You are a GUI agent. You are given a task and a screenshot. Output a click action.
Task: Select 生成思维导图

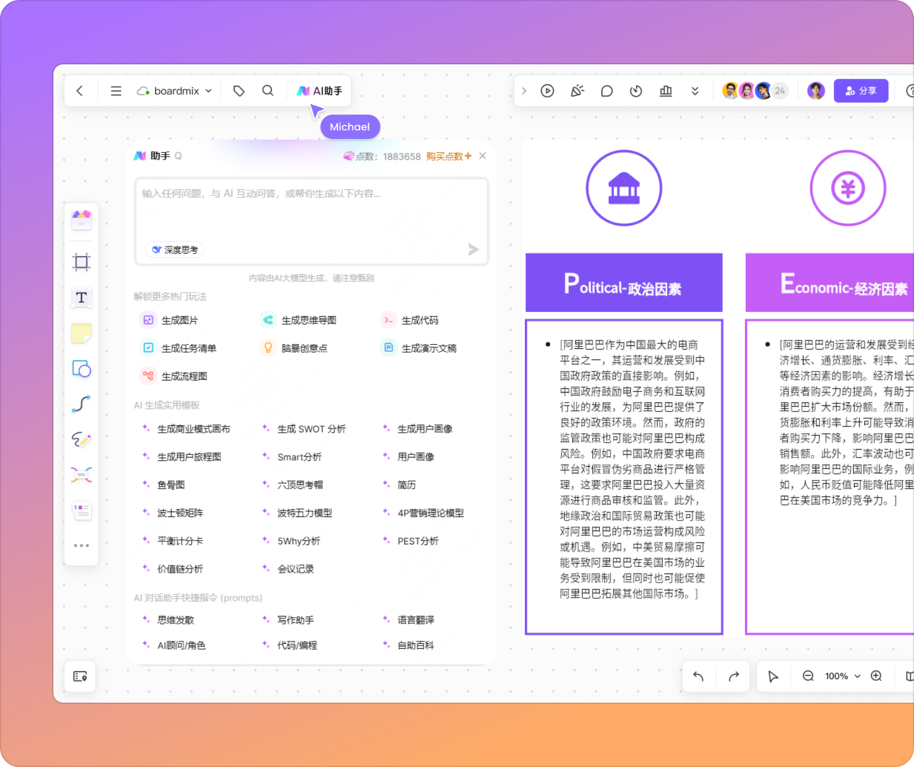coord(299,320)
